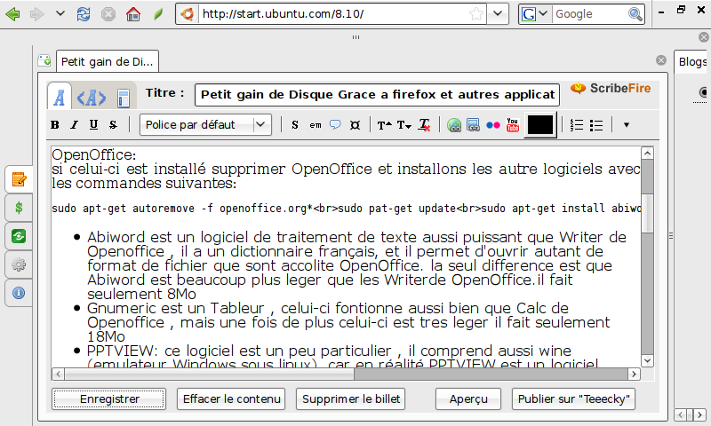The image size is (711, 426).
Task: Publish the post with Publier sur "Teeecky"
Action: pos(573,398)
